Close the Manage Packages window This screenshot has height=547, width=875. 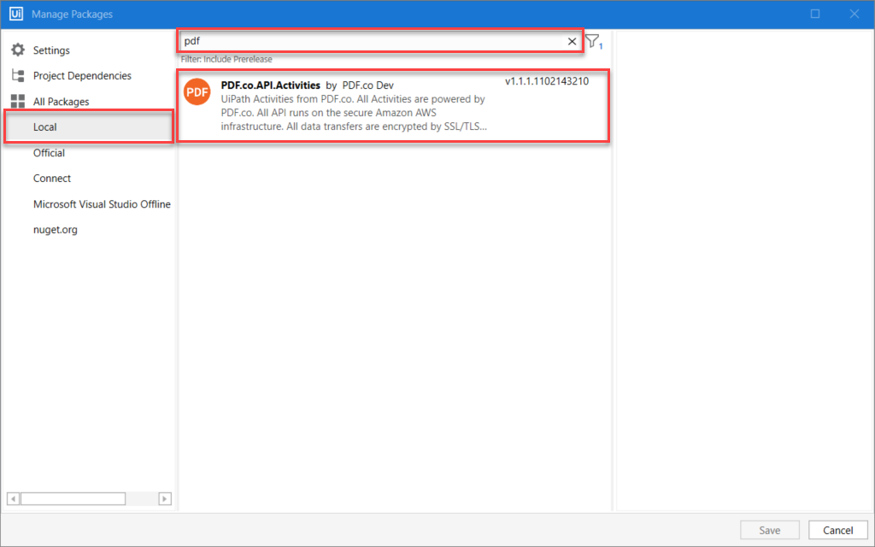[x=854, y=14]
